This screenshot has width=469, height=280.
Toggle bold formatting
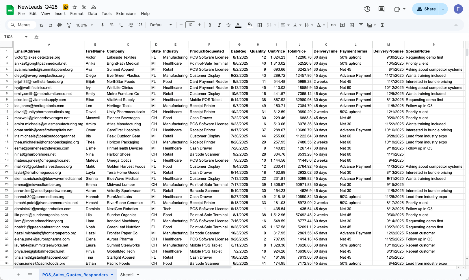coord(210,25)
